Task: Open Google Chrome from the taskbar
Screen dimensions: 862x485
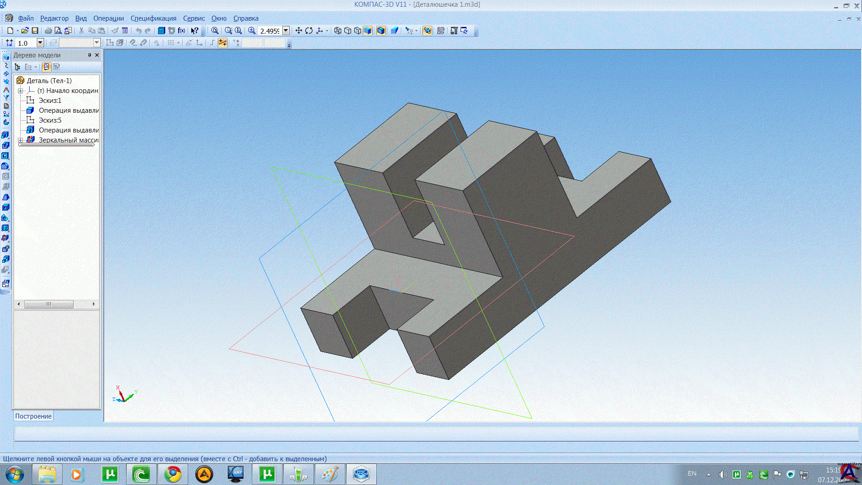Action: point(173,474)
